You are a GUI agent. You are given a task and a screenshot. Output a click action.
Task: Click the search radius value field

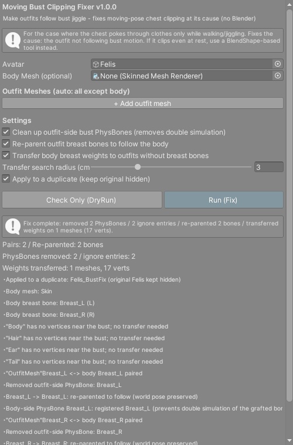click(x=268, y=167)
